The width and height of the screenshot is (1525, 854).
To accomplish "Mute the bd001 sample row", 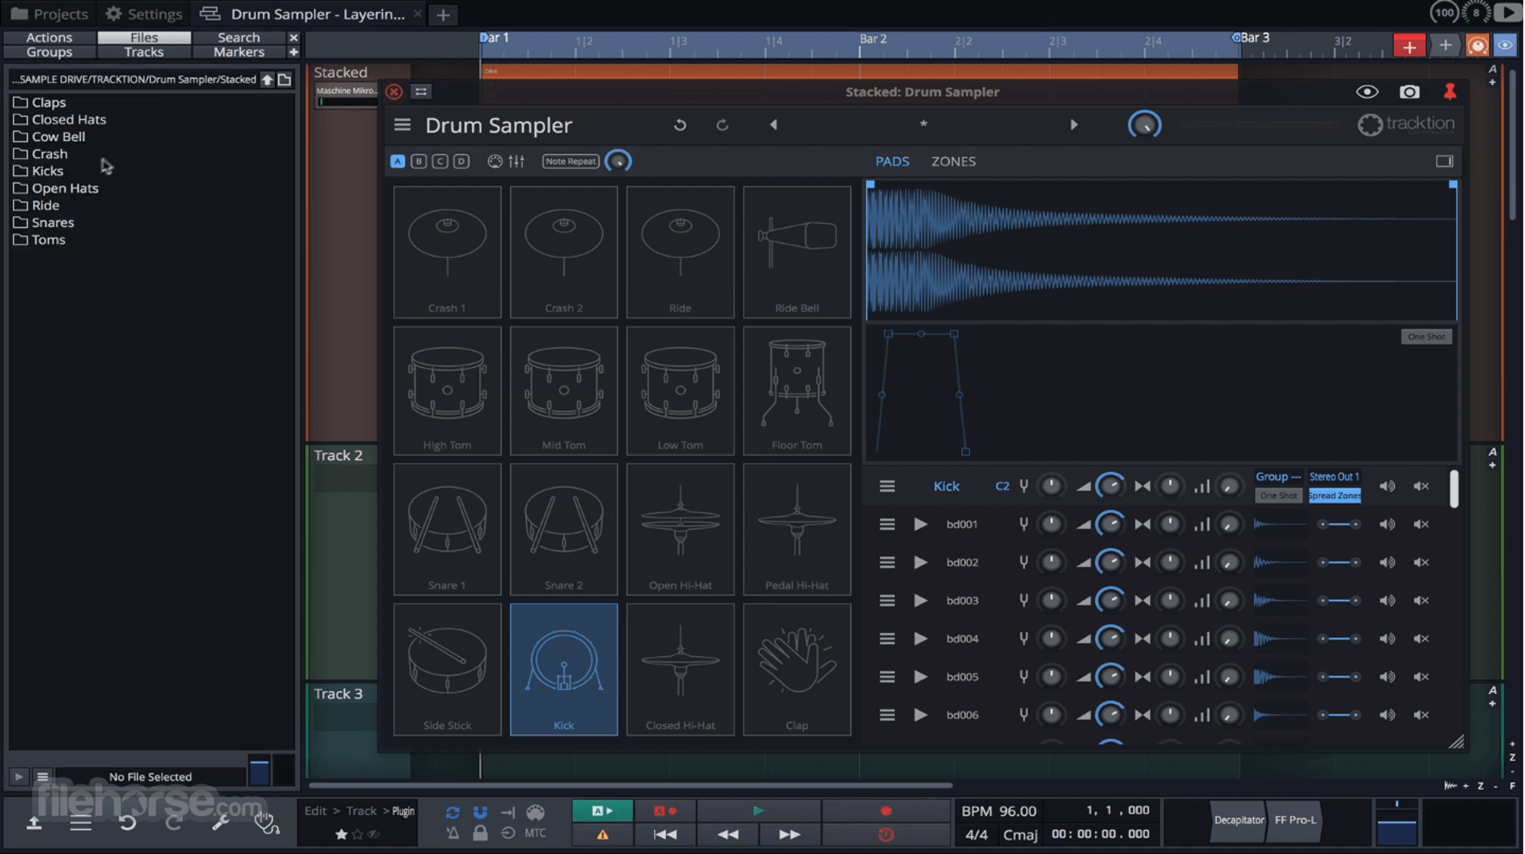I will point(1423,524).
